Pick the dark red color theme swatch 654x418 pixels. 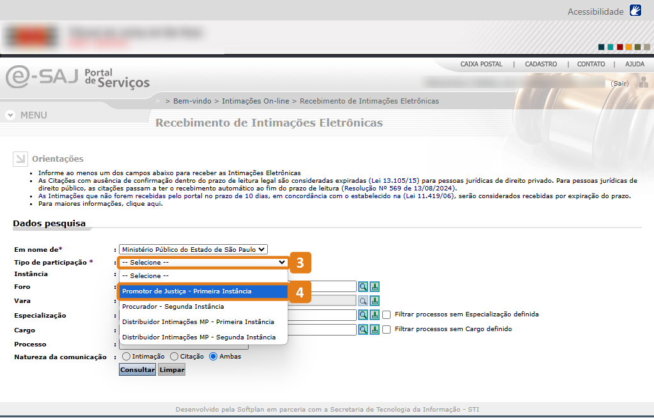(x=619, y=47)
